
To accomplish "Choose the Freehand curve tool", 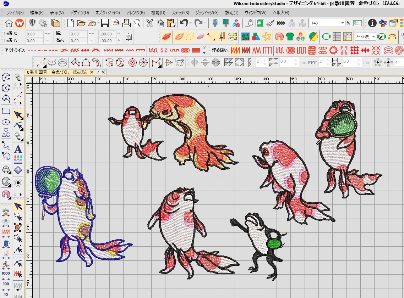I will coord(6,145).
